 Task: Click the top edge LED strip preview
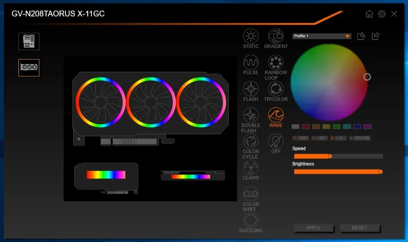191,177
